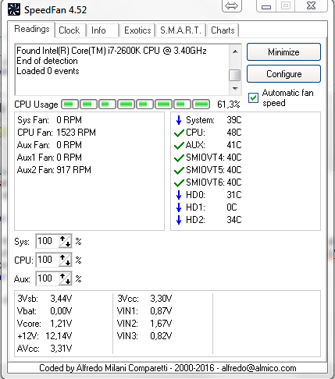Click the log box scroll down arrow
335x379 pixels.
coord(235,89)
